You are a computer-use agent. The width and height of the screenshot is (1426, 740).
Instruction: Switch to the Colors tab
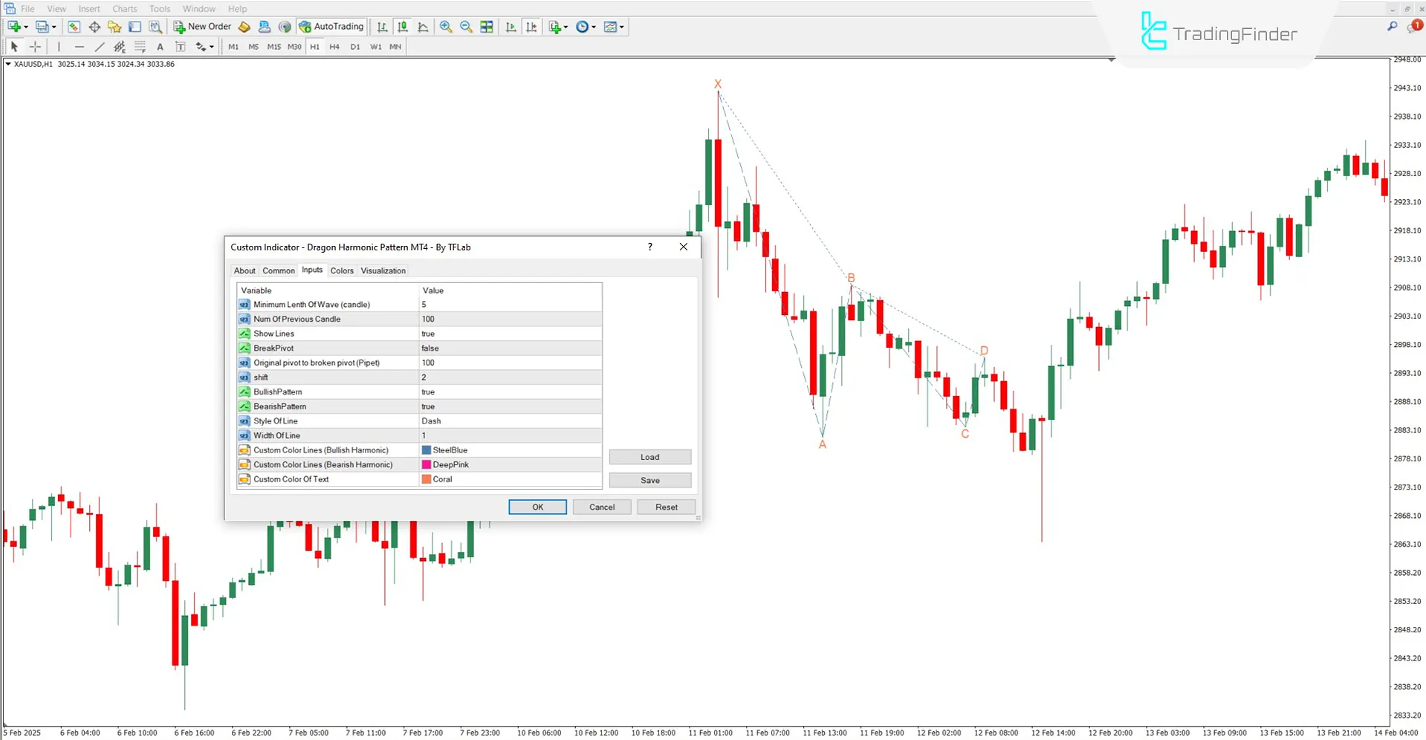[342, 270]
